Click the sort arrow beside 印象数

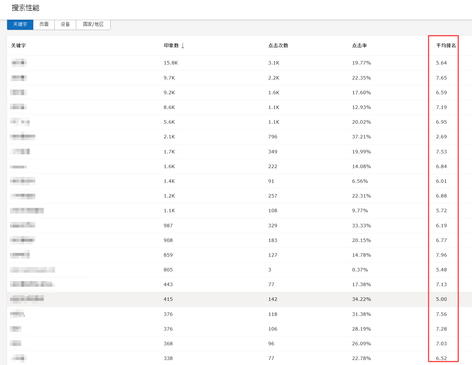183,46
